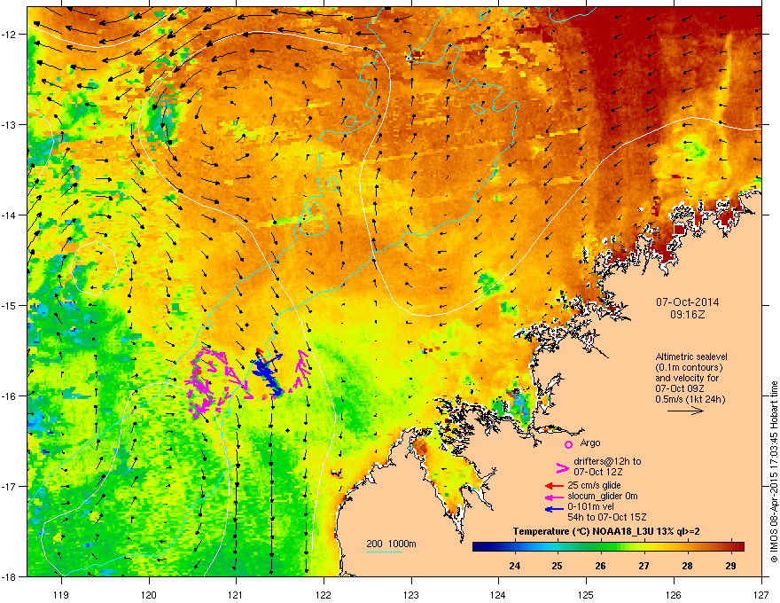Click the latitude axis label '-15'
This screenshot has height=603, width=780.
9,305
